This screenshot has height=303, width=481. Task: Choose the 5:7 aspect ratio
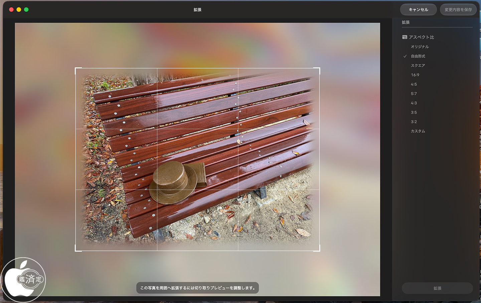[414, 94]
